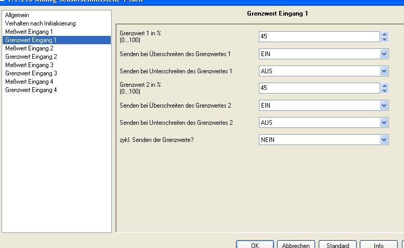This screenshot has width=404, height=248.
Task: Open zykl. Senden der Grenzwerte dropdown
Action: click(x=384, y=139)
